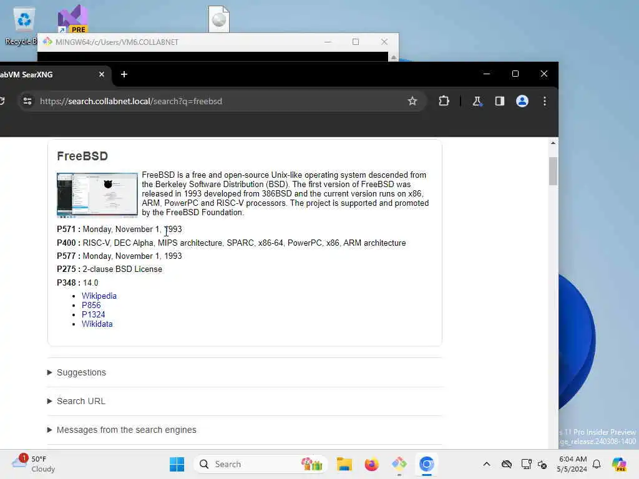The height and width of the screenshot is (479, 639).
Task: Switch to the SearXNG browser tab
Action: 49,75
